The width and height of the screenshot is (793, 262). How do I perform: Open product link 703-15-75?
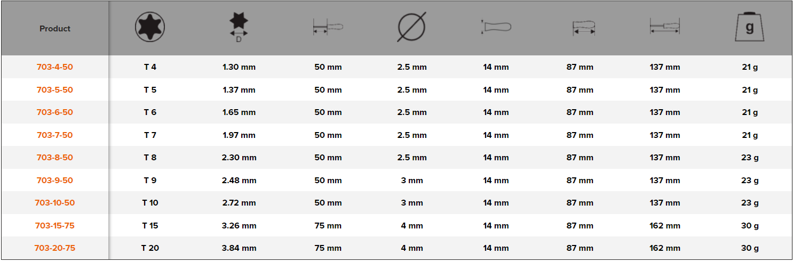tap(55, 226)
